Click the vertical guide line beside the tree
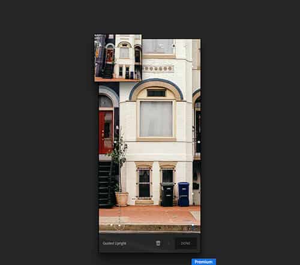Screen dimensions: 300x265 [x=119, y=176]
